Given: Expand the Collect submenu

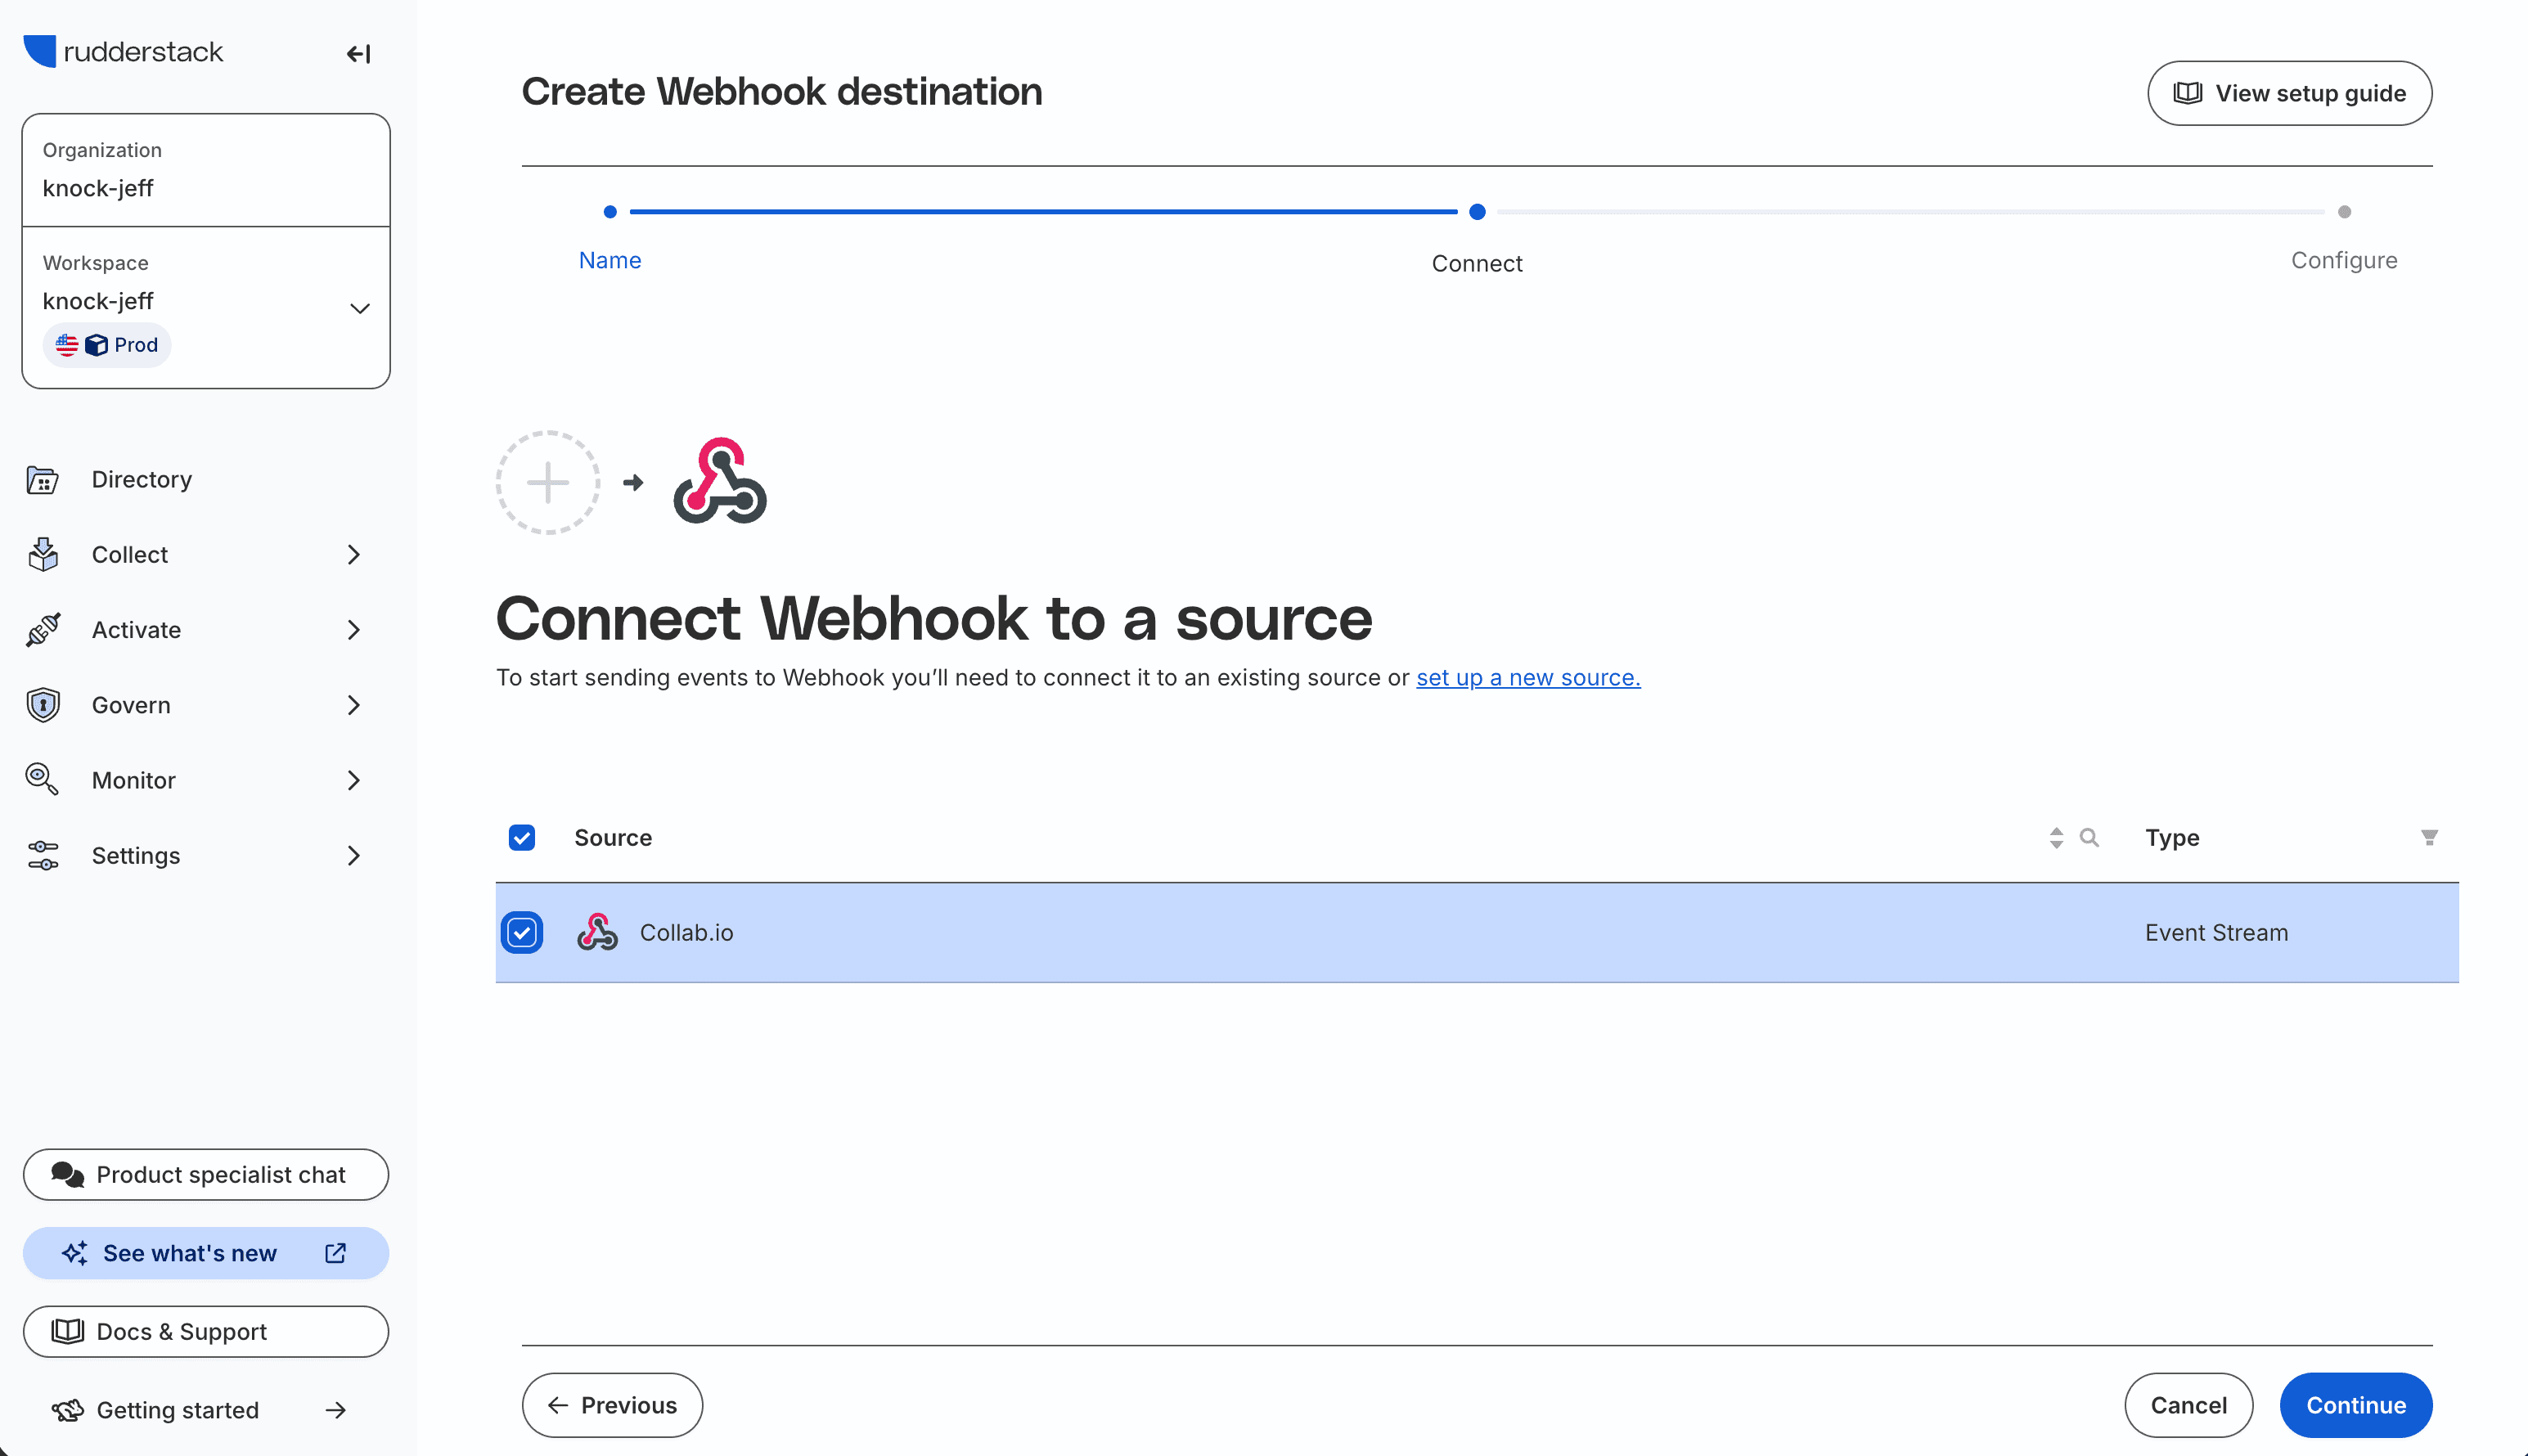Looking at the screenshot, I should 353,554.
